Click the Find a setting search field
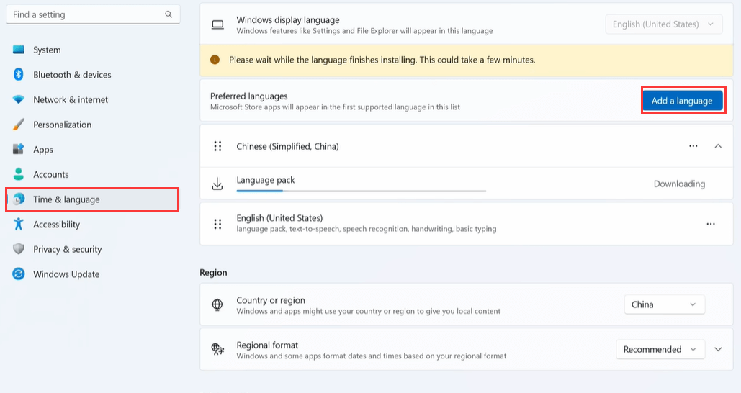The height and width of the screenshot is (393, 741). coord(86,14)
